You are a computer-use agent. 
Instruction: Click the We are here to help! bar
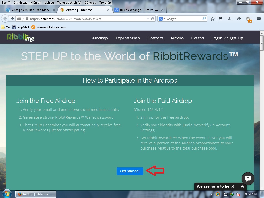(x=220, y=186)
